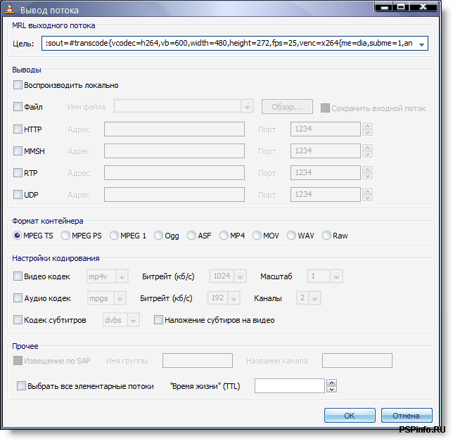Pick the Raw container format

click(x=326, y=236)
